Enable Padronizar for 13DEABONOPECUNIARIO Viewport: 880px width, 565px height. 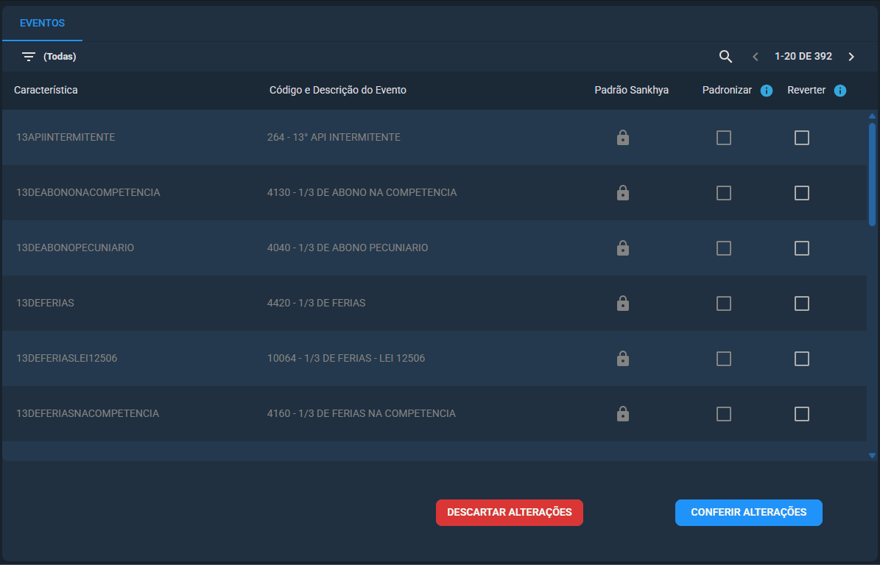coord(724,248)
